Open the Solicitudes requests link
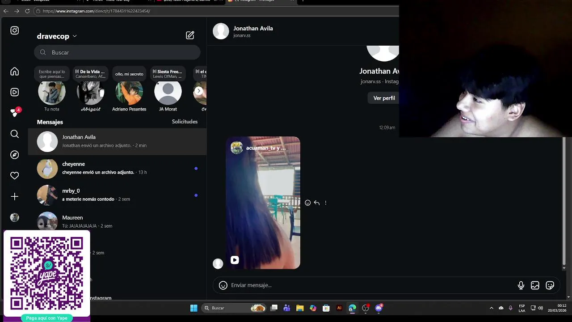This screenshot has width=572, height=322. [185, 122]
